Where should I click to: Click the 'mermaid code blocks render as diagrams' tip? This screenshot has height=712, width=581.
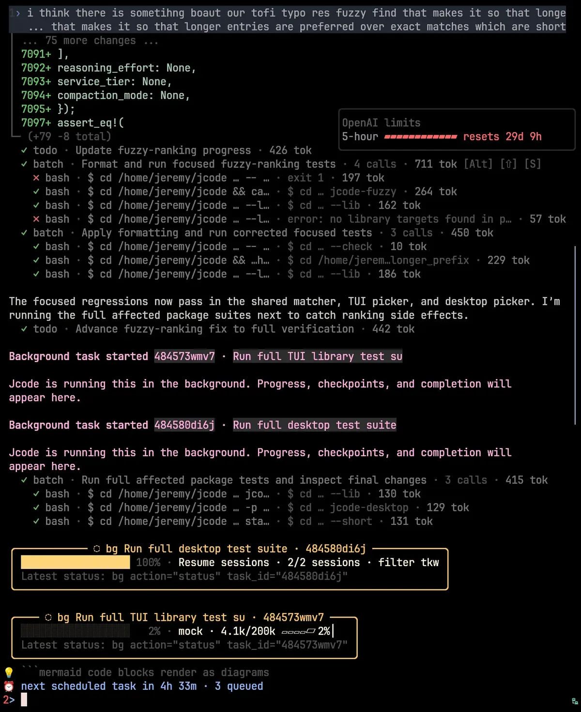coord(145,673)
